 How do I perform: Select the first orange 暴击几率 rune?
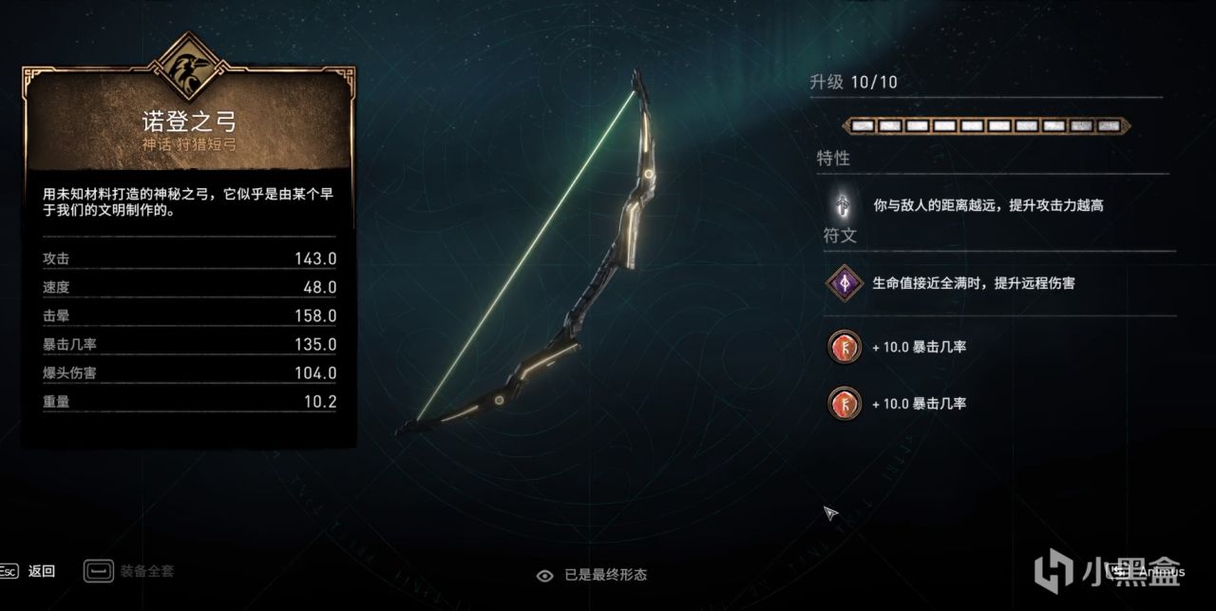tap(844, 348)
